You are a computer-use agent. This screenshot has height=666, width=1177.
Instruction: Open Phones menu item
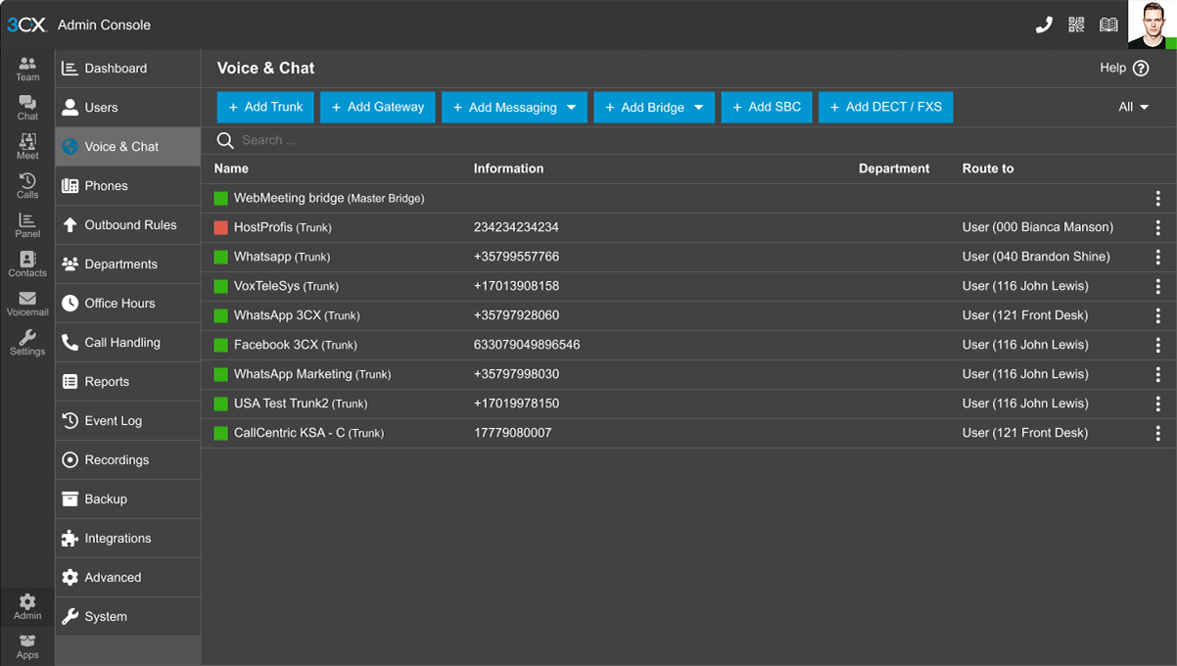(127, 186)
